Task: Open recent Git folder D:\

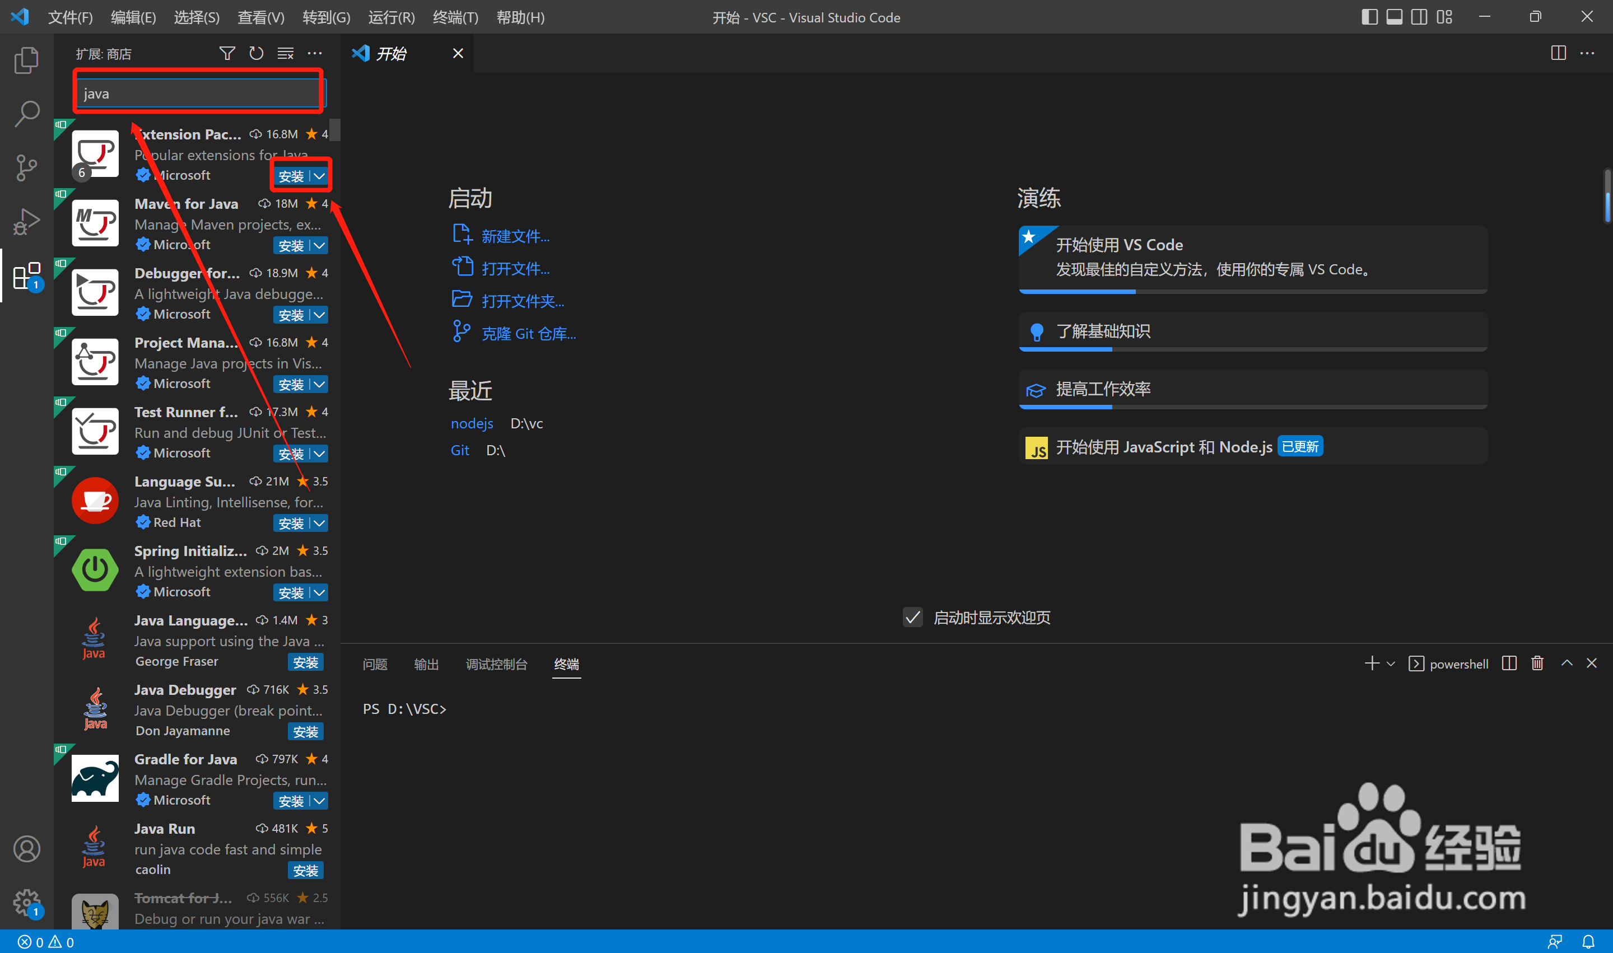Action: click(460, 450)
